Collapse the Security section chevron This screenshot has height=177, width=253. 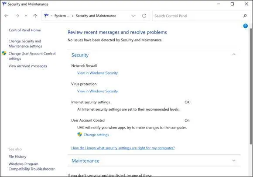click(x=234, y=54)
